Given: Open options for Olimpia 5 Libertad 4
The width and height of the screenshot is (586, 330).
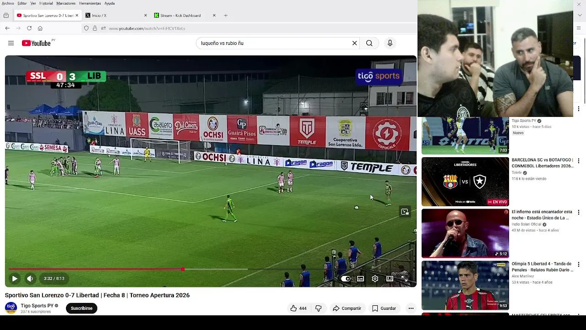Looking at the screenshot, I should (579, 264).
